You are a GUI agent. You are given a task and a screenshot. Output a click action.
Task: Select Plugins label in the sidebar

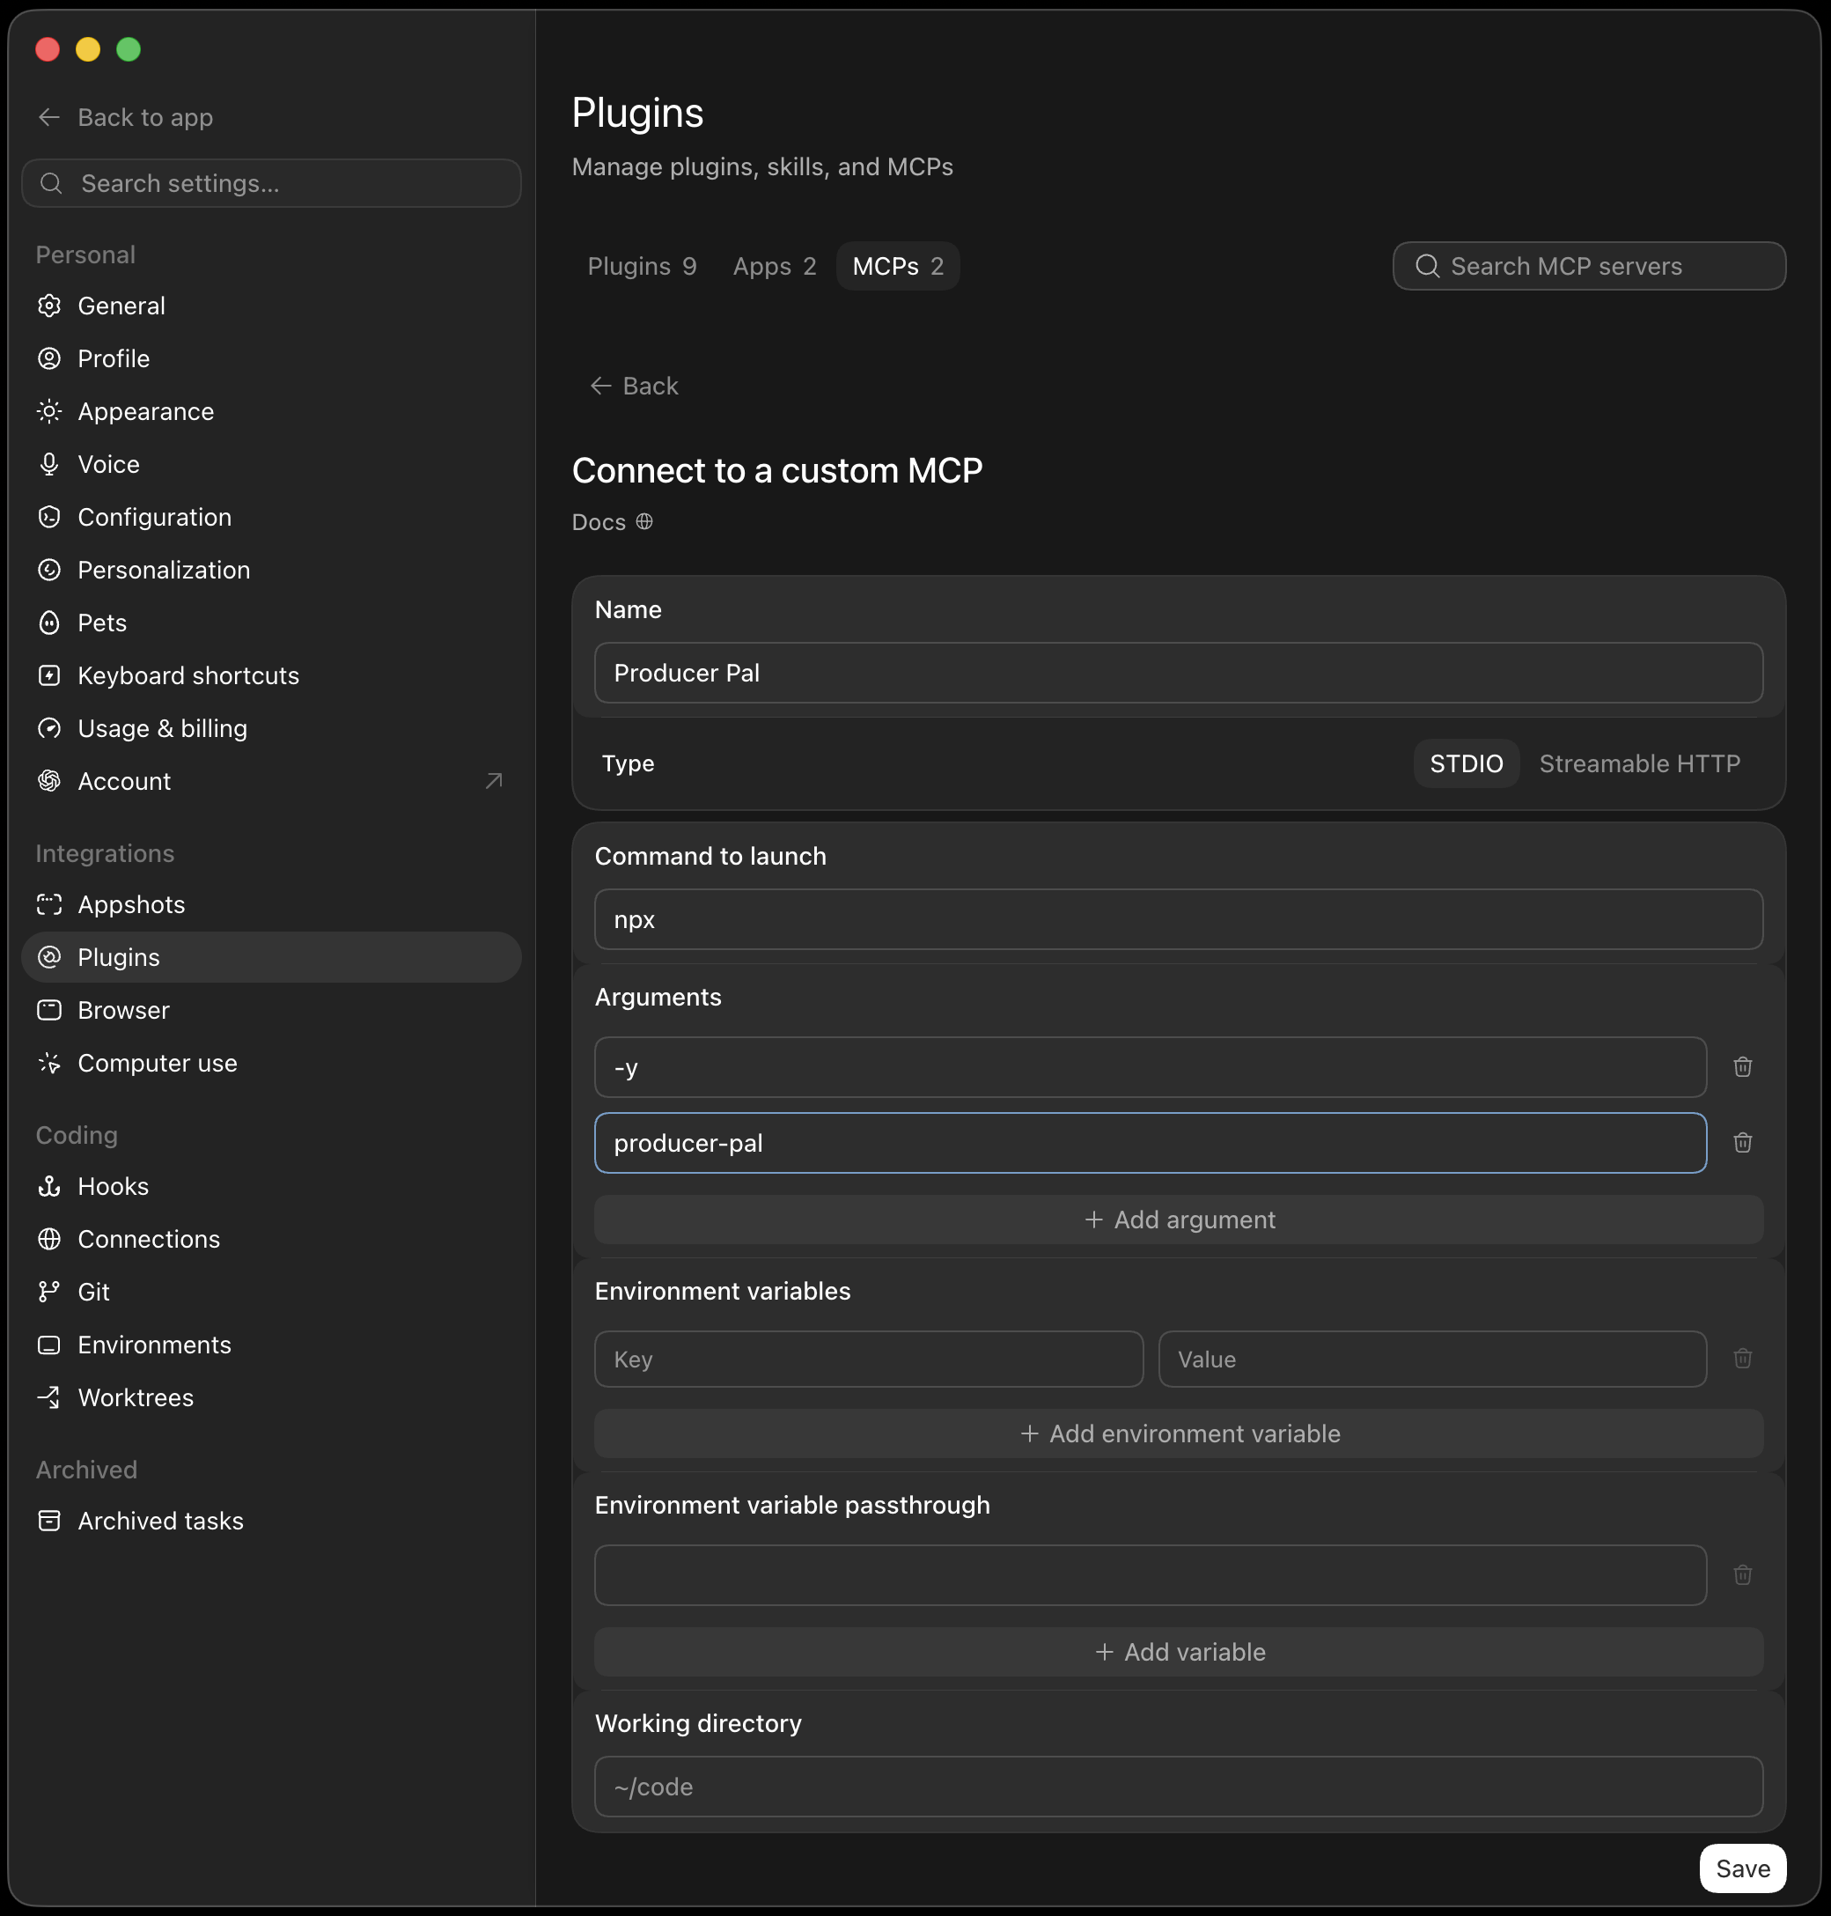pyautogui.click(x=119, y=957)
